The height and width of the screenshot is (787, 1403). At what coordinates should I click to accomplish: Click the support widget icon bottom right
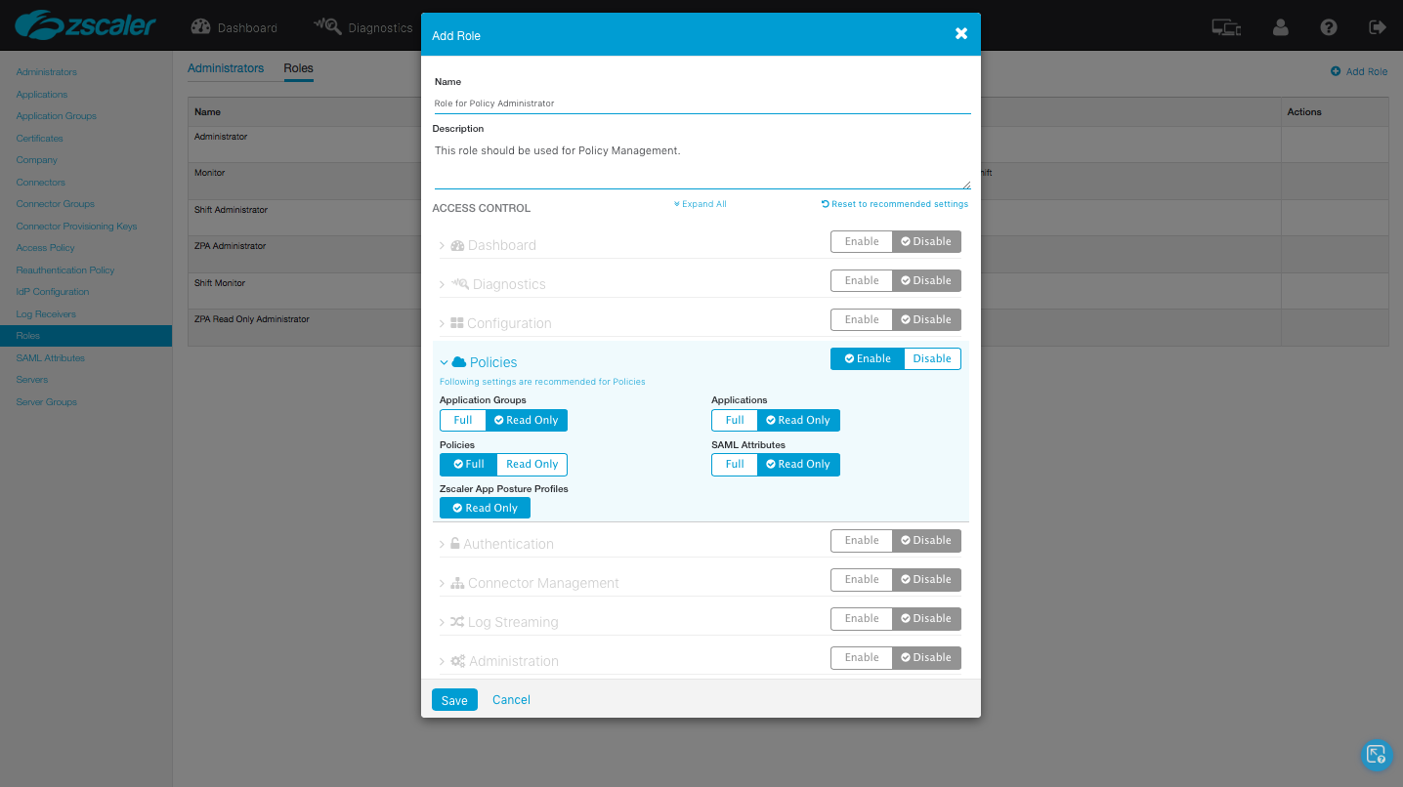point(1377,754)
